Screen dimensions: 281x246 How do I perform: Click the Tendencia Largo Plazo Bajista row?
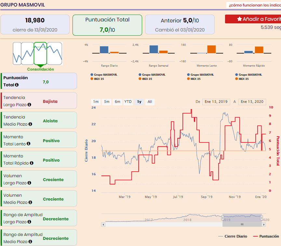coord(39,101)
